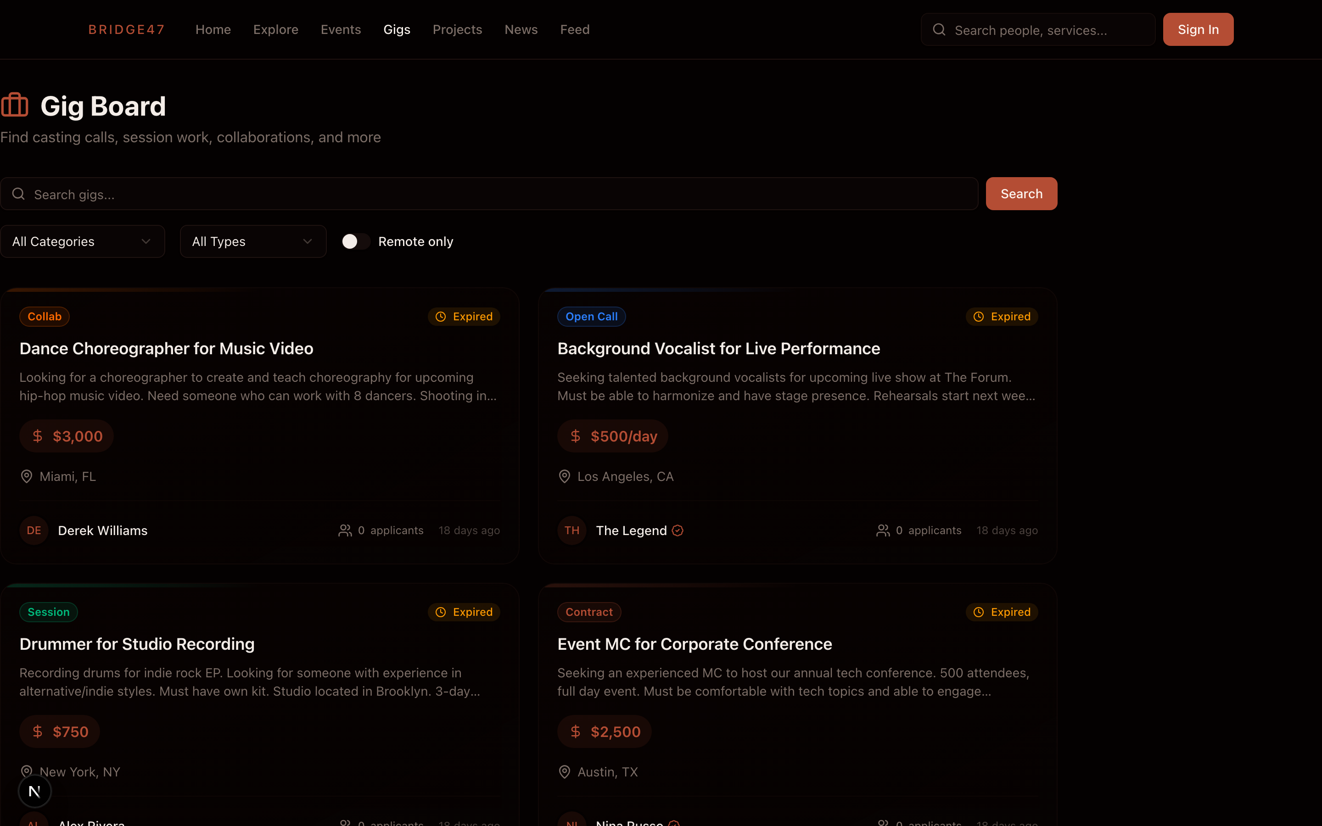Switch to the Events page
This screenshot has width=1322, height=826.
pos(340,29)
